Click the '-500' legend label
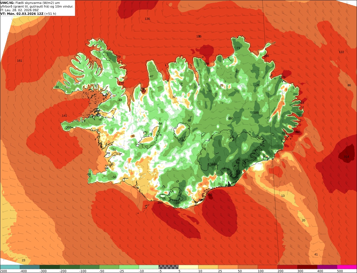357x273 pixels. pos(4,271)
